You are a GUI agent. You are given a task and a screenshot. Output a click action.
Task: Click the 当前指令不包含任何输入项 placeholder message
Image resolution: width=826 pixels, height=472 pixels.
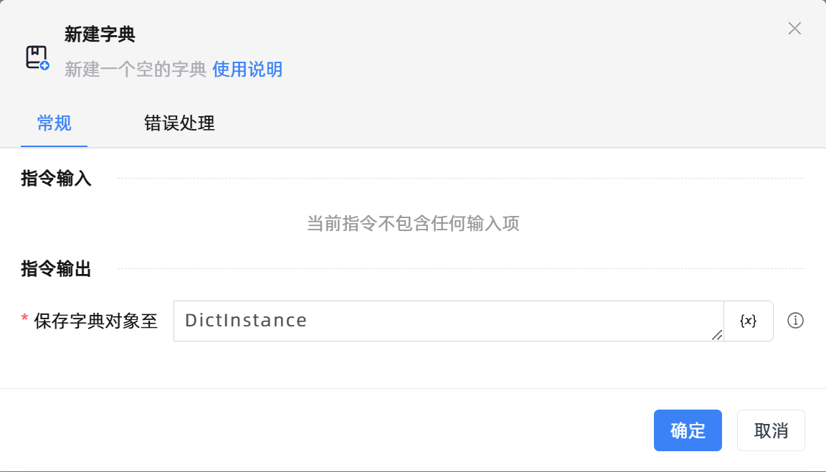click(413, 224)
